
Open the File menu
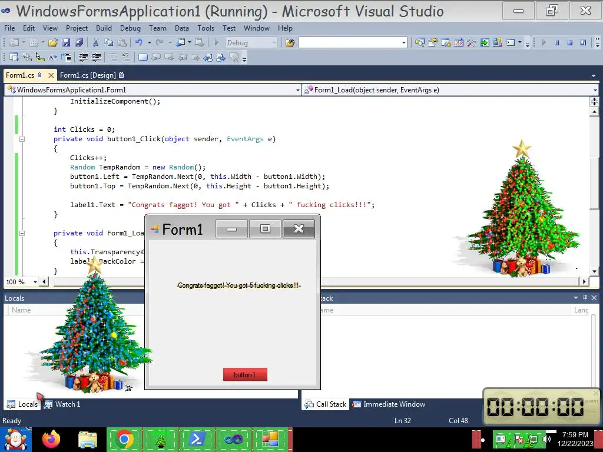point(9,28)
